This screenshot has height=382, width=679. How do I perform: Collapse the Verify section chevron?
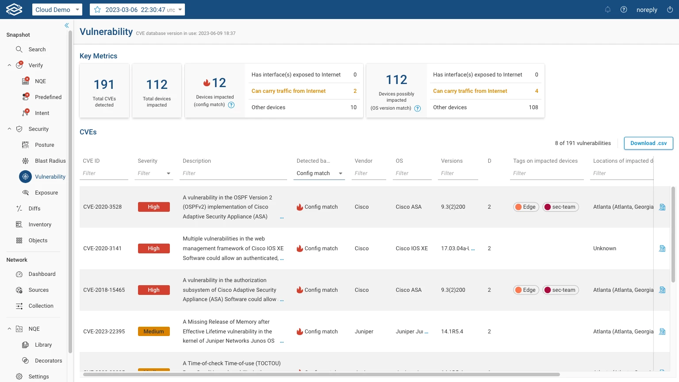point(9,65)
